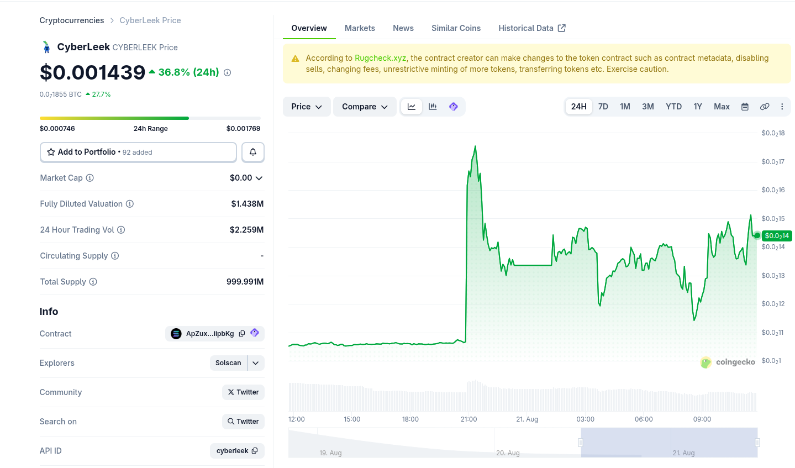
Task: Open the purple GeckoTerminal chart icon
Action: coord(454,107)
